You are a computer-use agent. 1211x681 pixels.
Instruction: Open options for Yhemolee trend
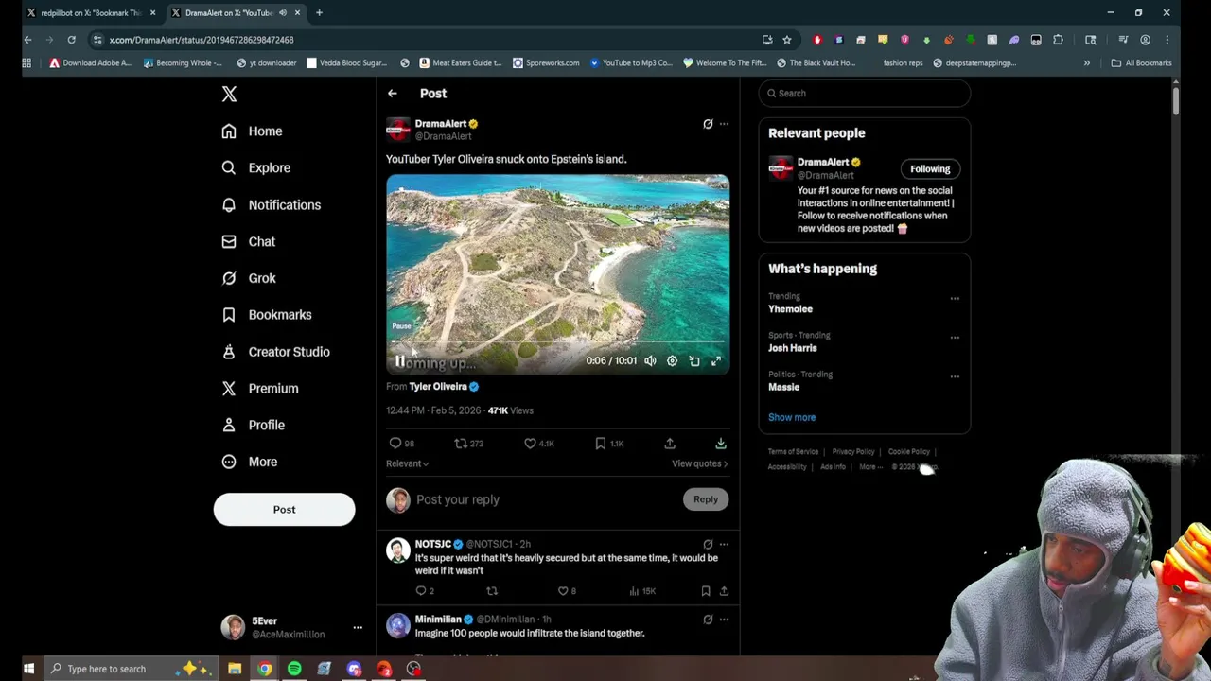955,299
